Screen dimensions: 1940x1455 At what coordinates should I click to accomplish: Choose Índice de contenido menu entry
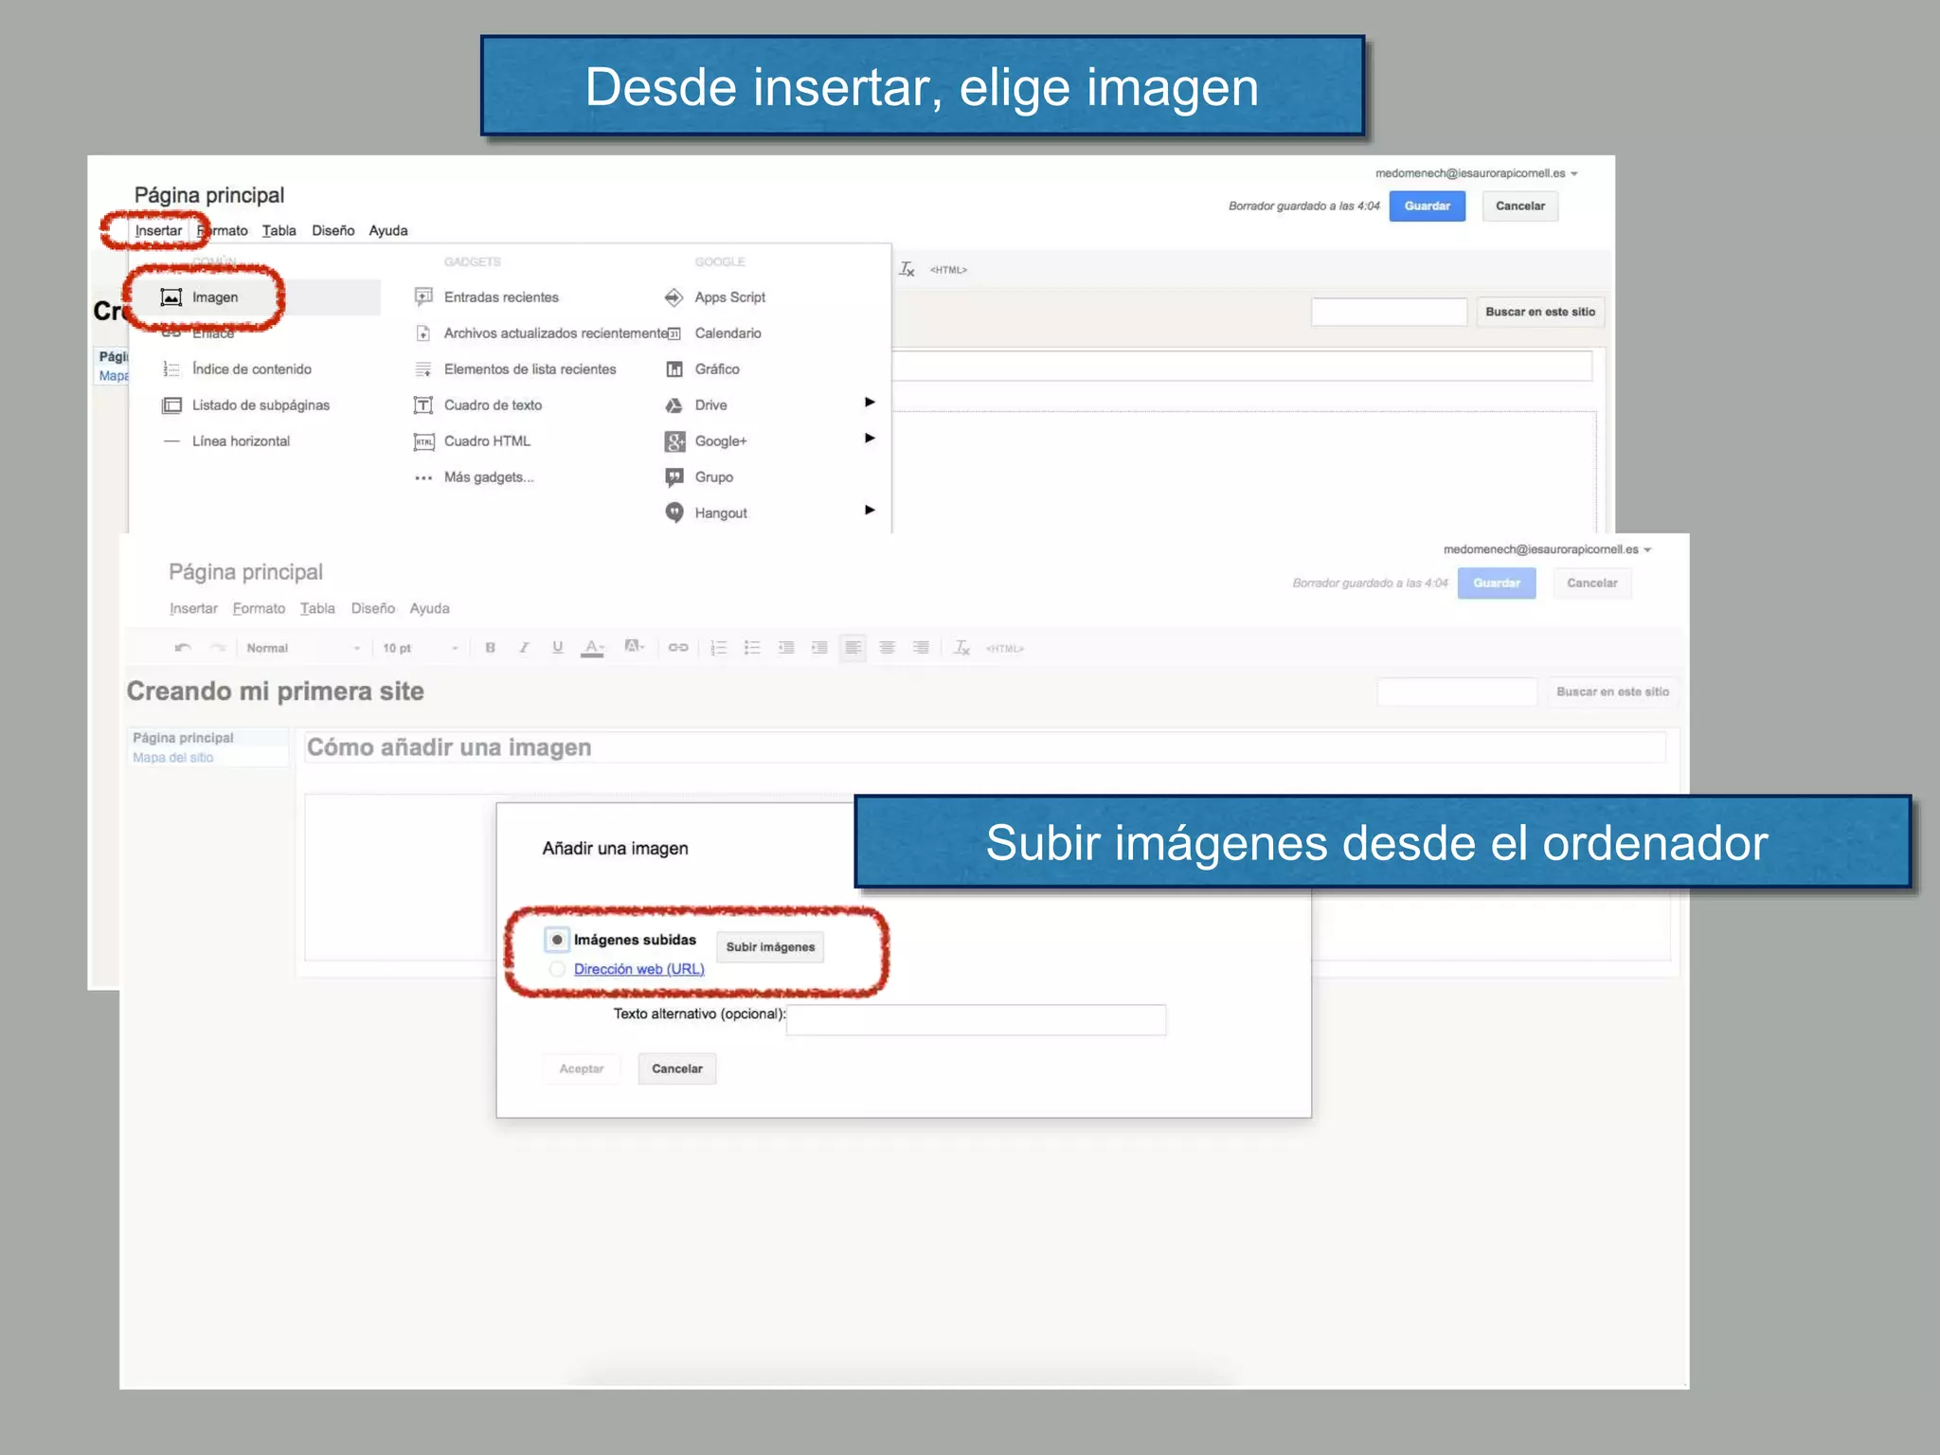[x=254, y=369]
